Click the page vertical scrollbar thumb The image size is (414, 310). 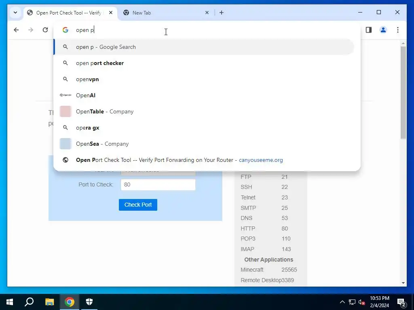coord(403,92)
